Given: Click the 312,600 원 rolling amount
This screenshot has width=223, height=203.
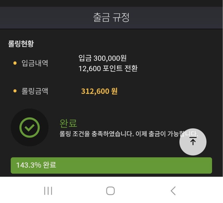Looking at the screenshot, I should (99, 91).
